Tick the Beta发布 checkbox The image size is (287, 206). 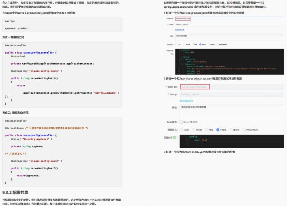181,122
